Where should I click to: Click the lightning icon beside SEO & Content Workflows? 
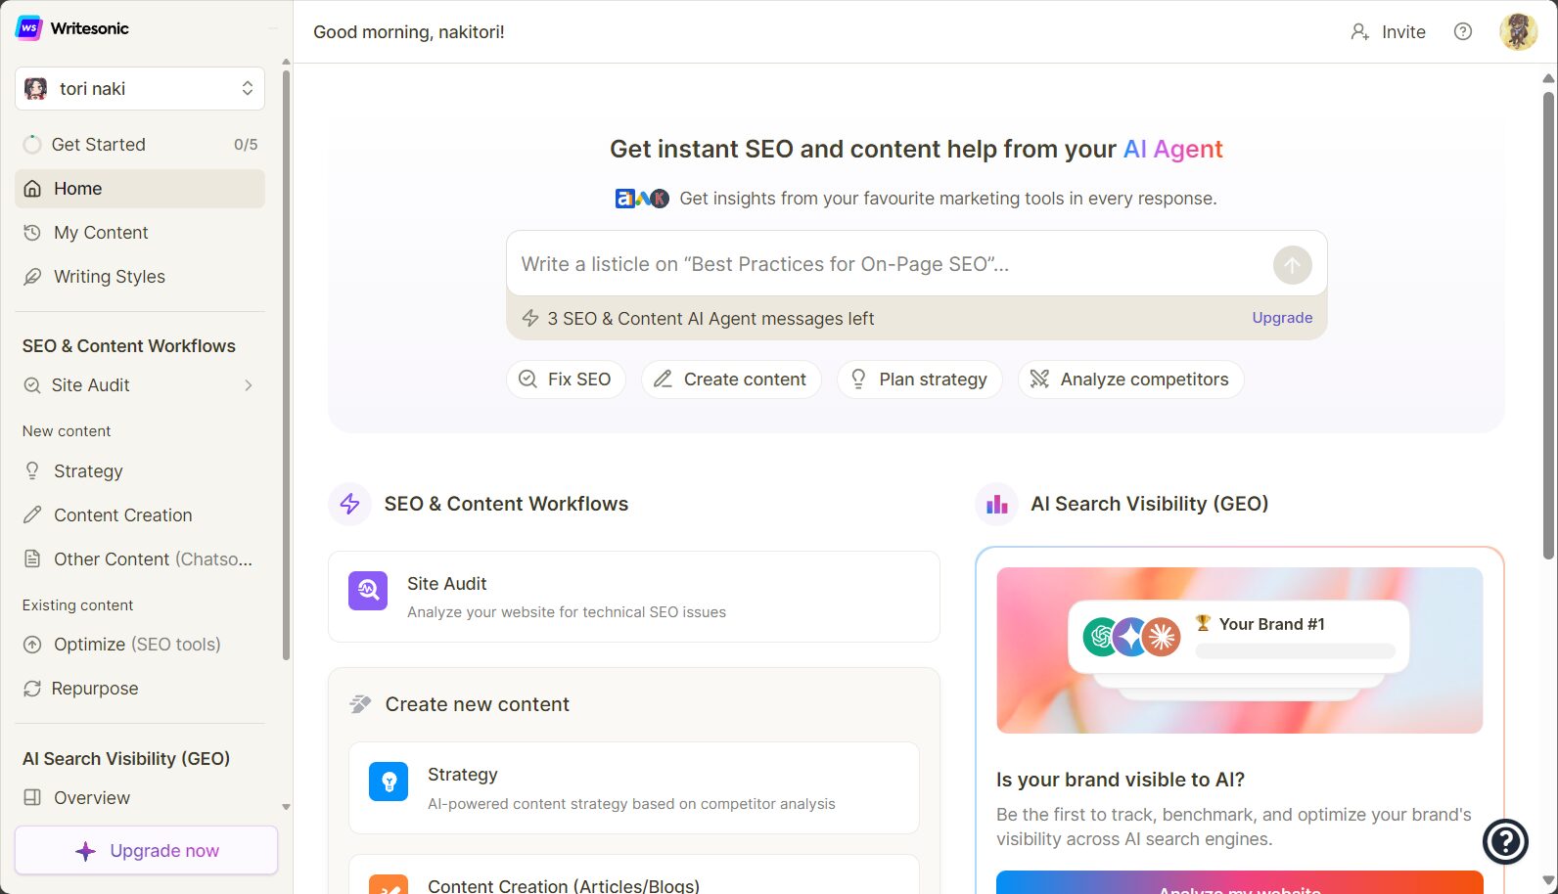[x=349, y=505]
